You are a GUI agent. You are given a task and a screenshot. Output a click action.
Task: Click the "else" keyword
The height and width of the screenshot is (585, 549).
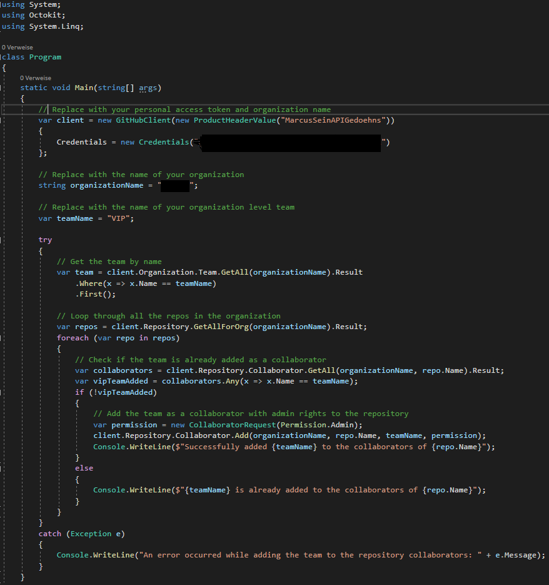pyautogui.click(x=84, y=468)
